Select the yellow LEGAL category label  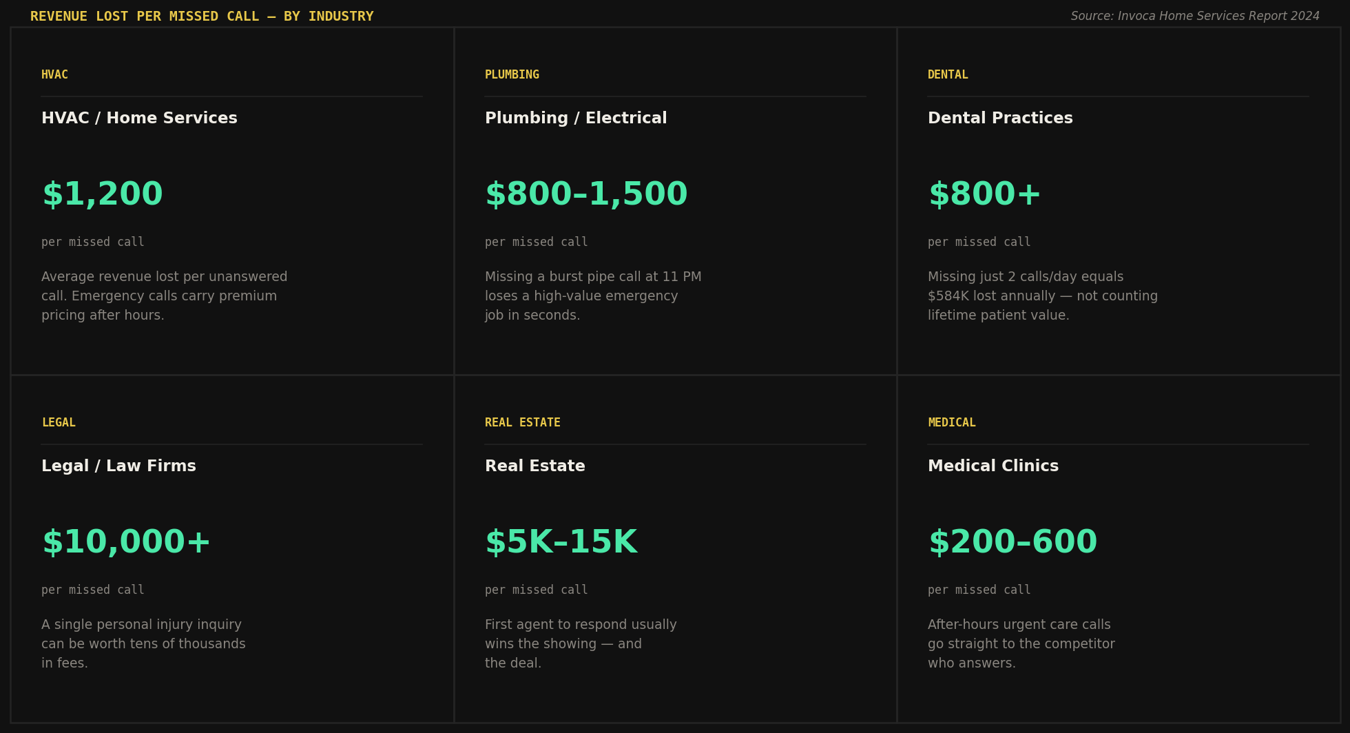point(59,422)
